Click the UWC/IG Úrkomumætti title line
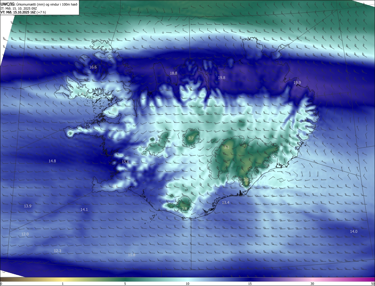Screen dimensions: 375x286 point(39,4)
